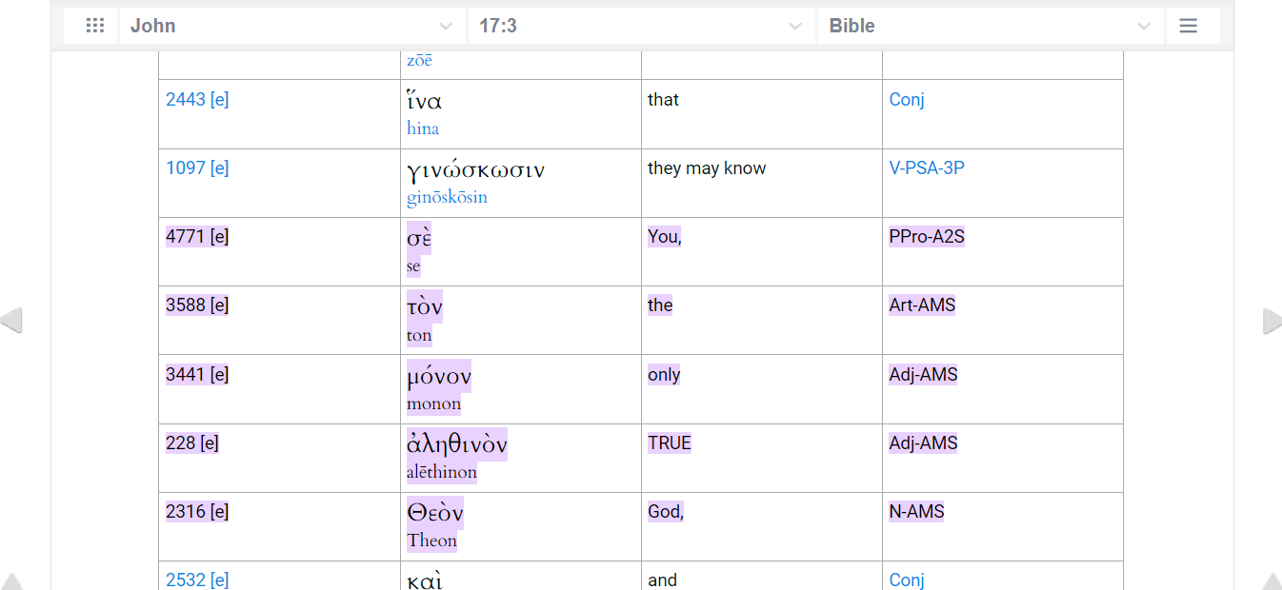This screenshot has height=590, width=1282.
Task: Open the zōē transliteration link
Action: click(419, 60)
